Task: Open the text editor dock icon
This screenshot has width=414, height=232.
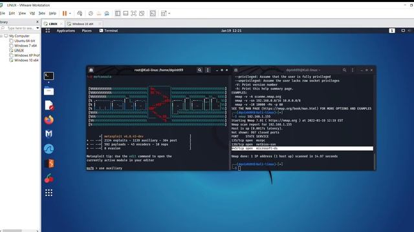Action: (49, 105)
